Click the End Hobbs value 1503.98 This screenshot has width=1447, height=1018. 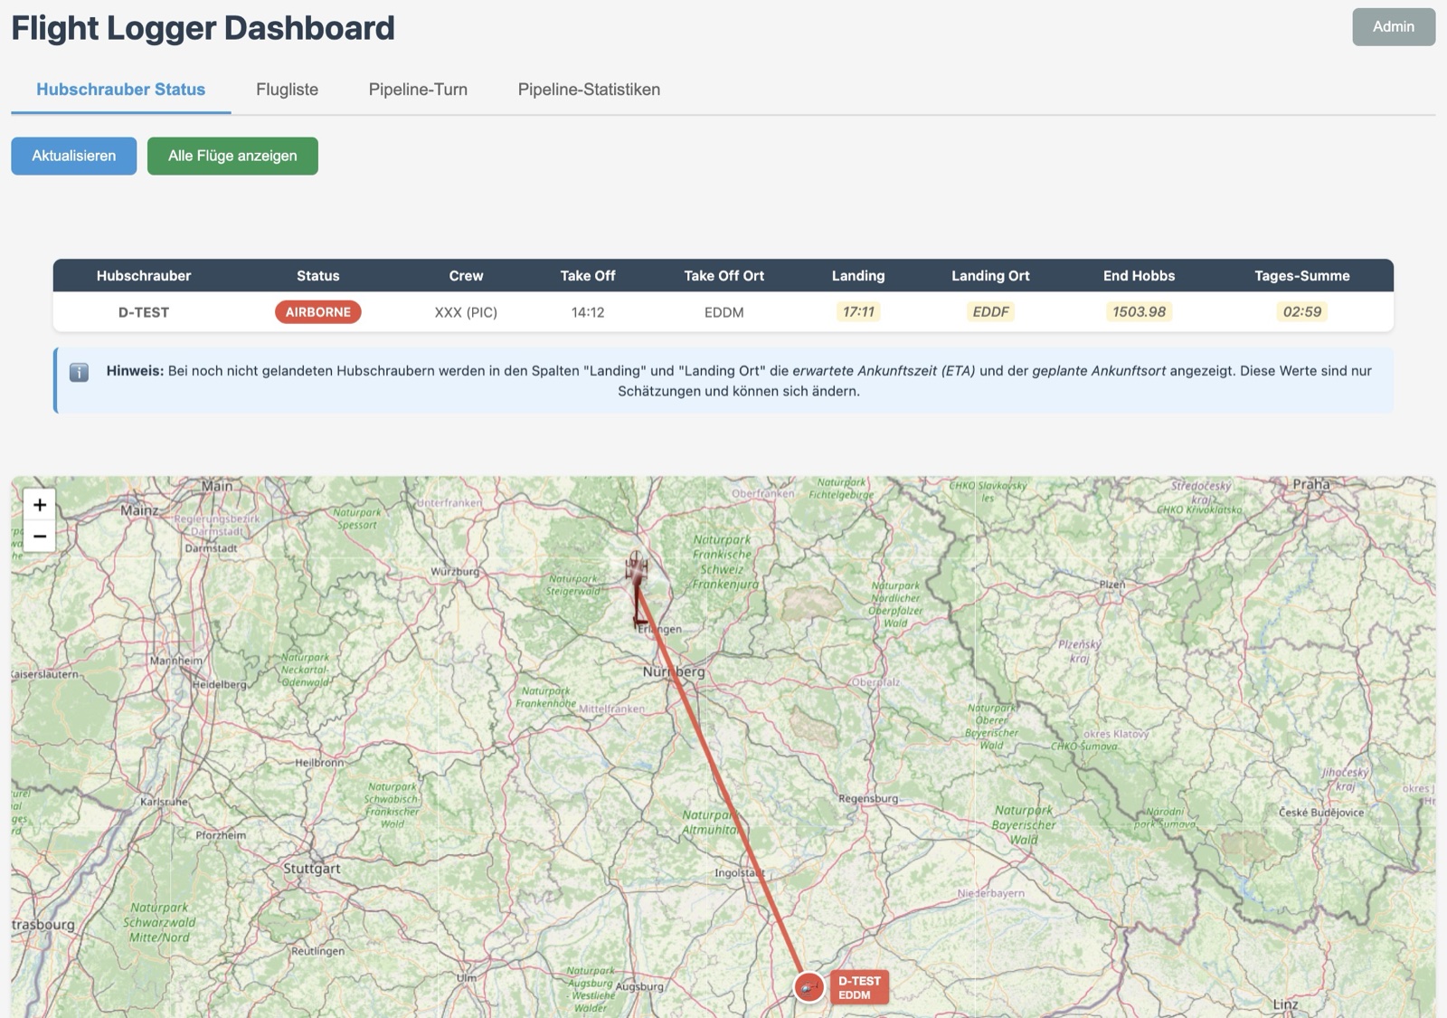1138,311
